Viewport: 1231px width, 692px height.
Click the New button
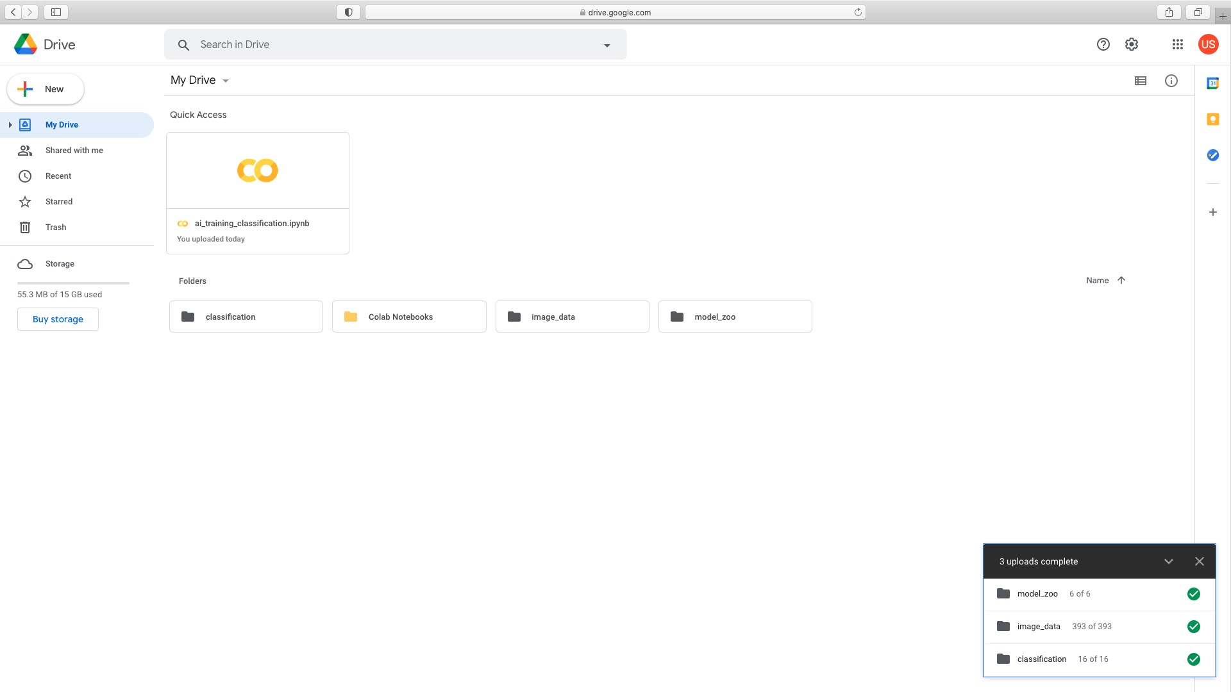tap(46, 89)
